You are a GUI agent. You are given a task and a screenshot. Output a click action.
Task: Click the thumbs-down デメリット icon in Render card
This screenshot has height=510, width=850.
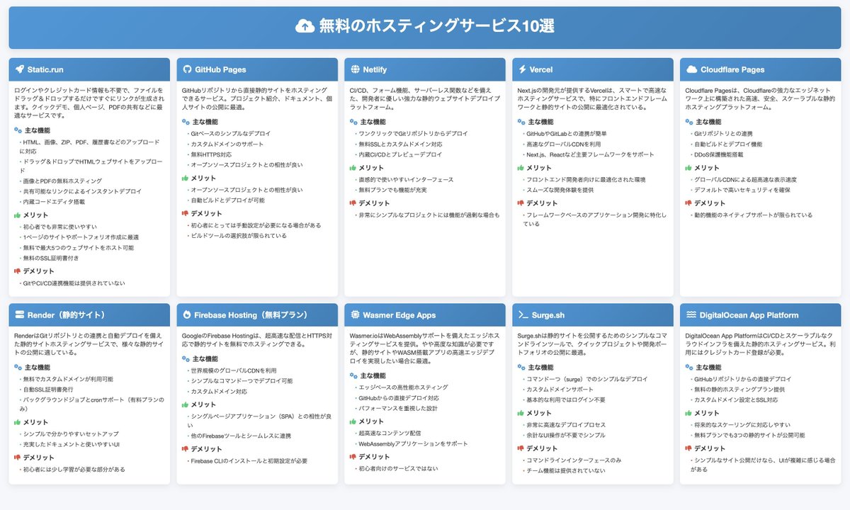pos(18,458)
